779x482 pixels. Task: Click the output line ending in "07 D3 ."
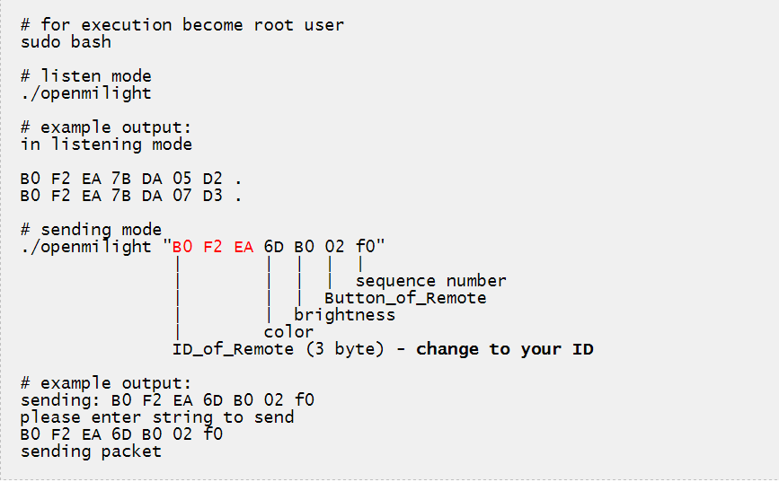click(131, 195)
